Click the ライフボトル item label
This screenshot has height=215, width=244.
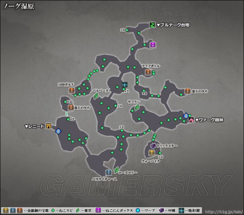pyautogui.click(x=151, y=66)
